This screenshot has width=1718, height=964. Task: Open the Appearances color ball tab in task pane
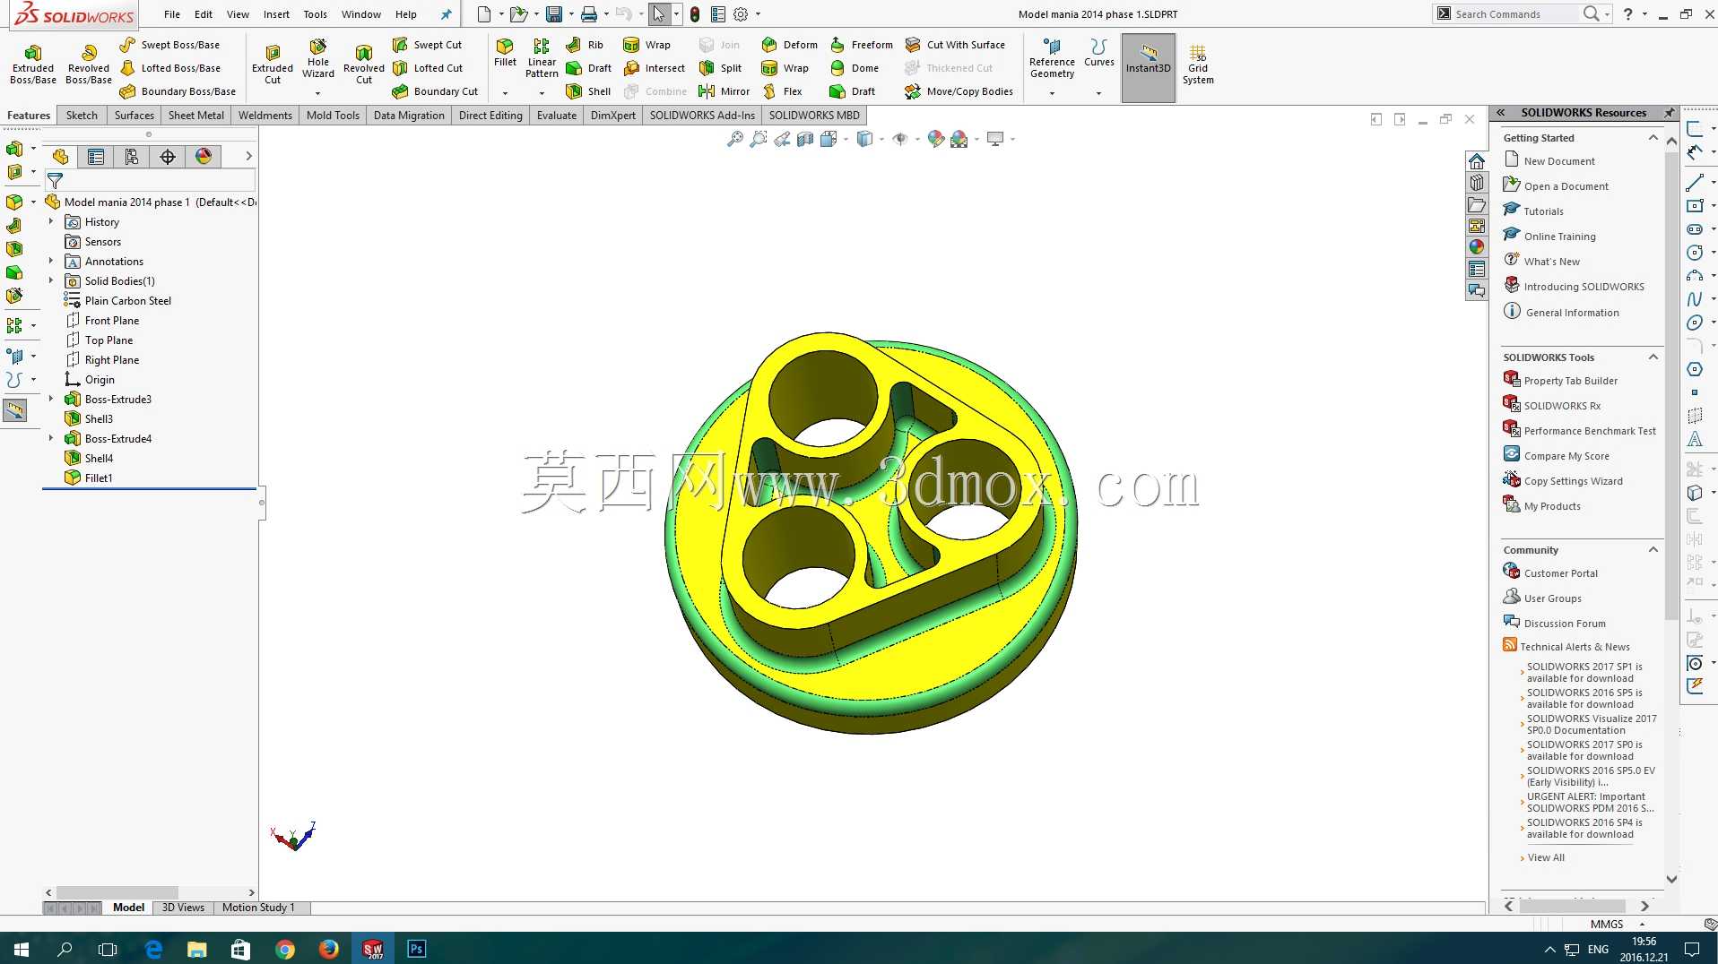pos(1477,247)
